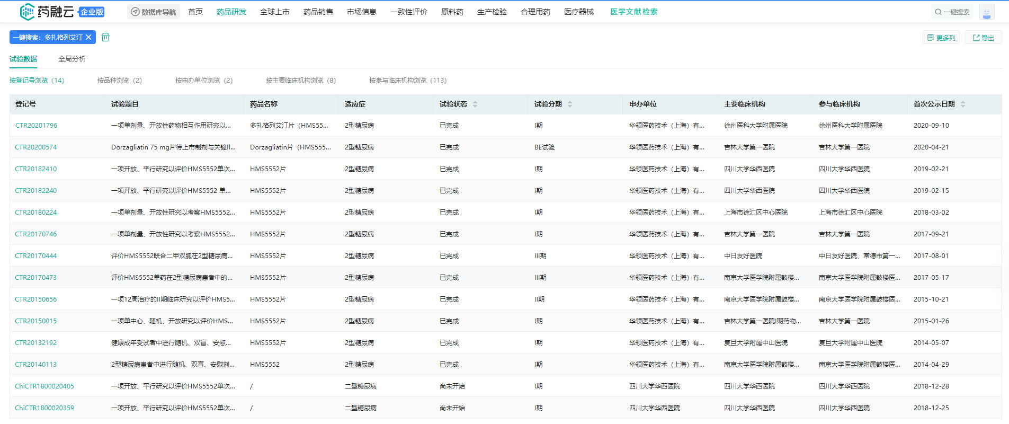Open trial record ChiCTR1800020405

tap(44, 386)
